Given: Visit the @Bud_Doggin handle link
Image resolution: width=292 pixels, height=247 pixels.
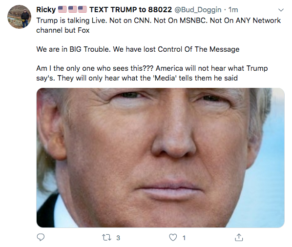Looking at the screenshot, I should pyautogui.click(x=198, y=10).
